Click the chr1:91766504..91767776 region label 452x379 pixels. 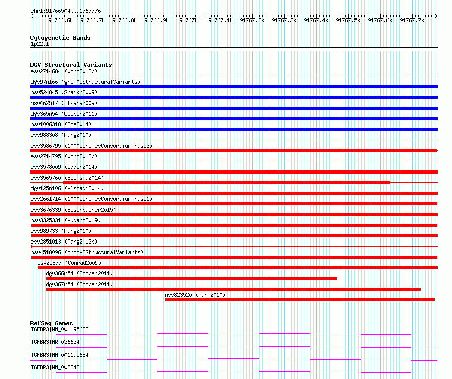coord(66,11)
